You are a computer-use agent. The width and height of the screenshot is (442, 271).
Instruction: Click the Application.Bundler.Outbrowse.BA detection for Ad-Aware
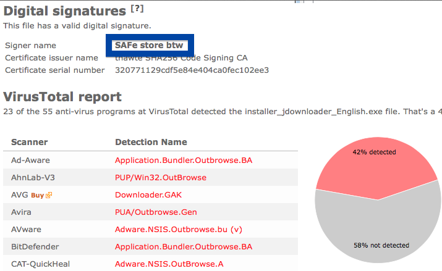(x=184, y=160)
